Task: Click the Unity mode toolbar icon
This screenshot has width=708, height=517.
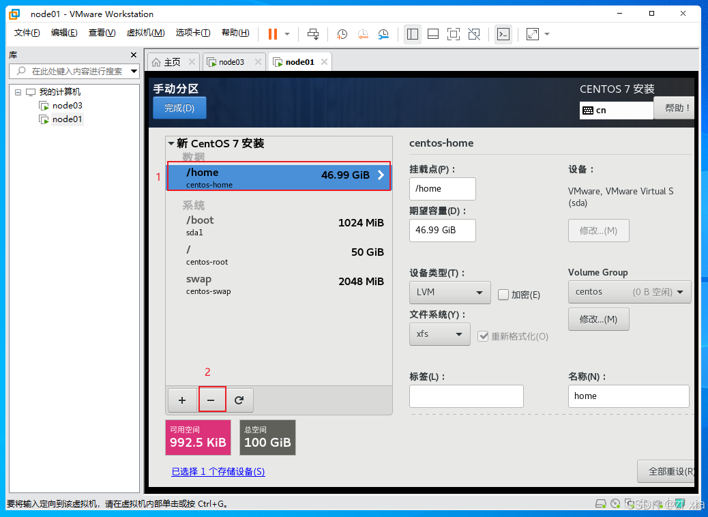Action: (x=474, y=34)
